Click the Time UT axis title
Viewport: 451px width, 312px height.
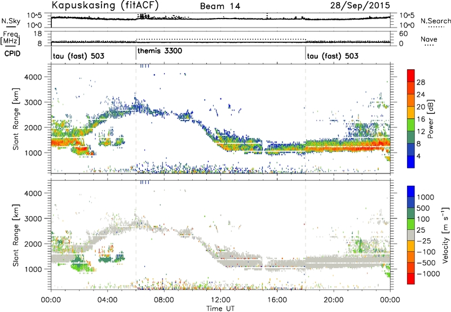[x=220, y=309]
